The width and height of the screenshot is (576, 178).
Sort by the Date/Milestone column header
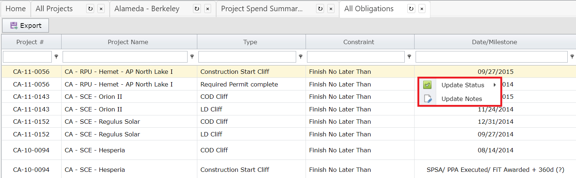pos(494,42)
